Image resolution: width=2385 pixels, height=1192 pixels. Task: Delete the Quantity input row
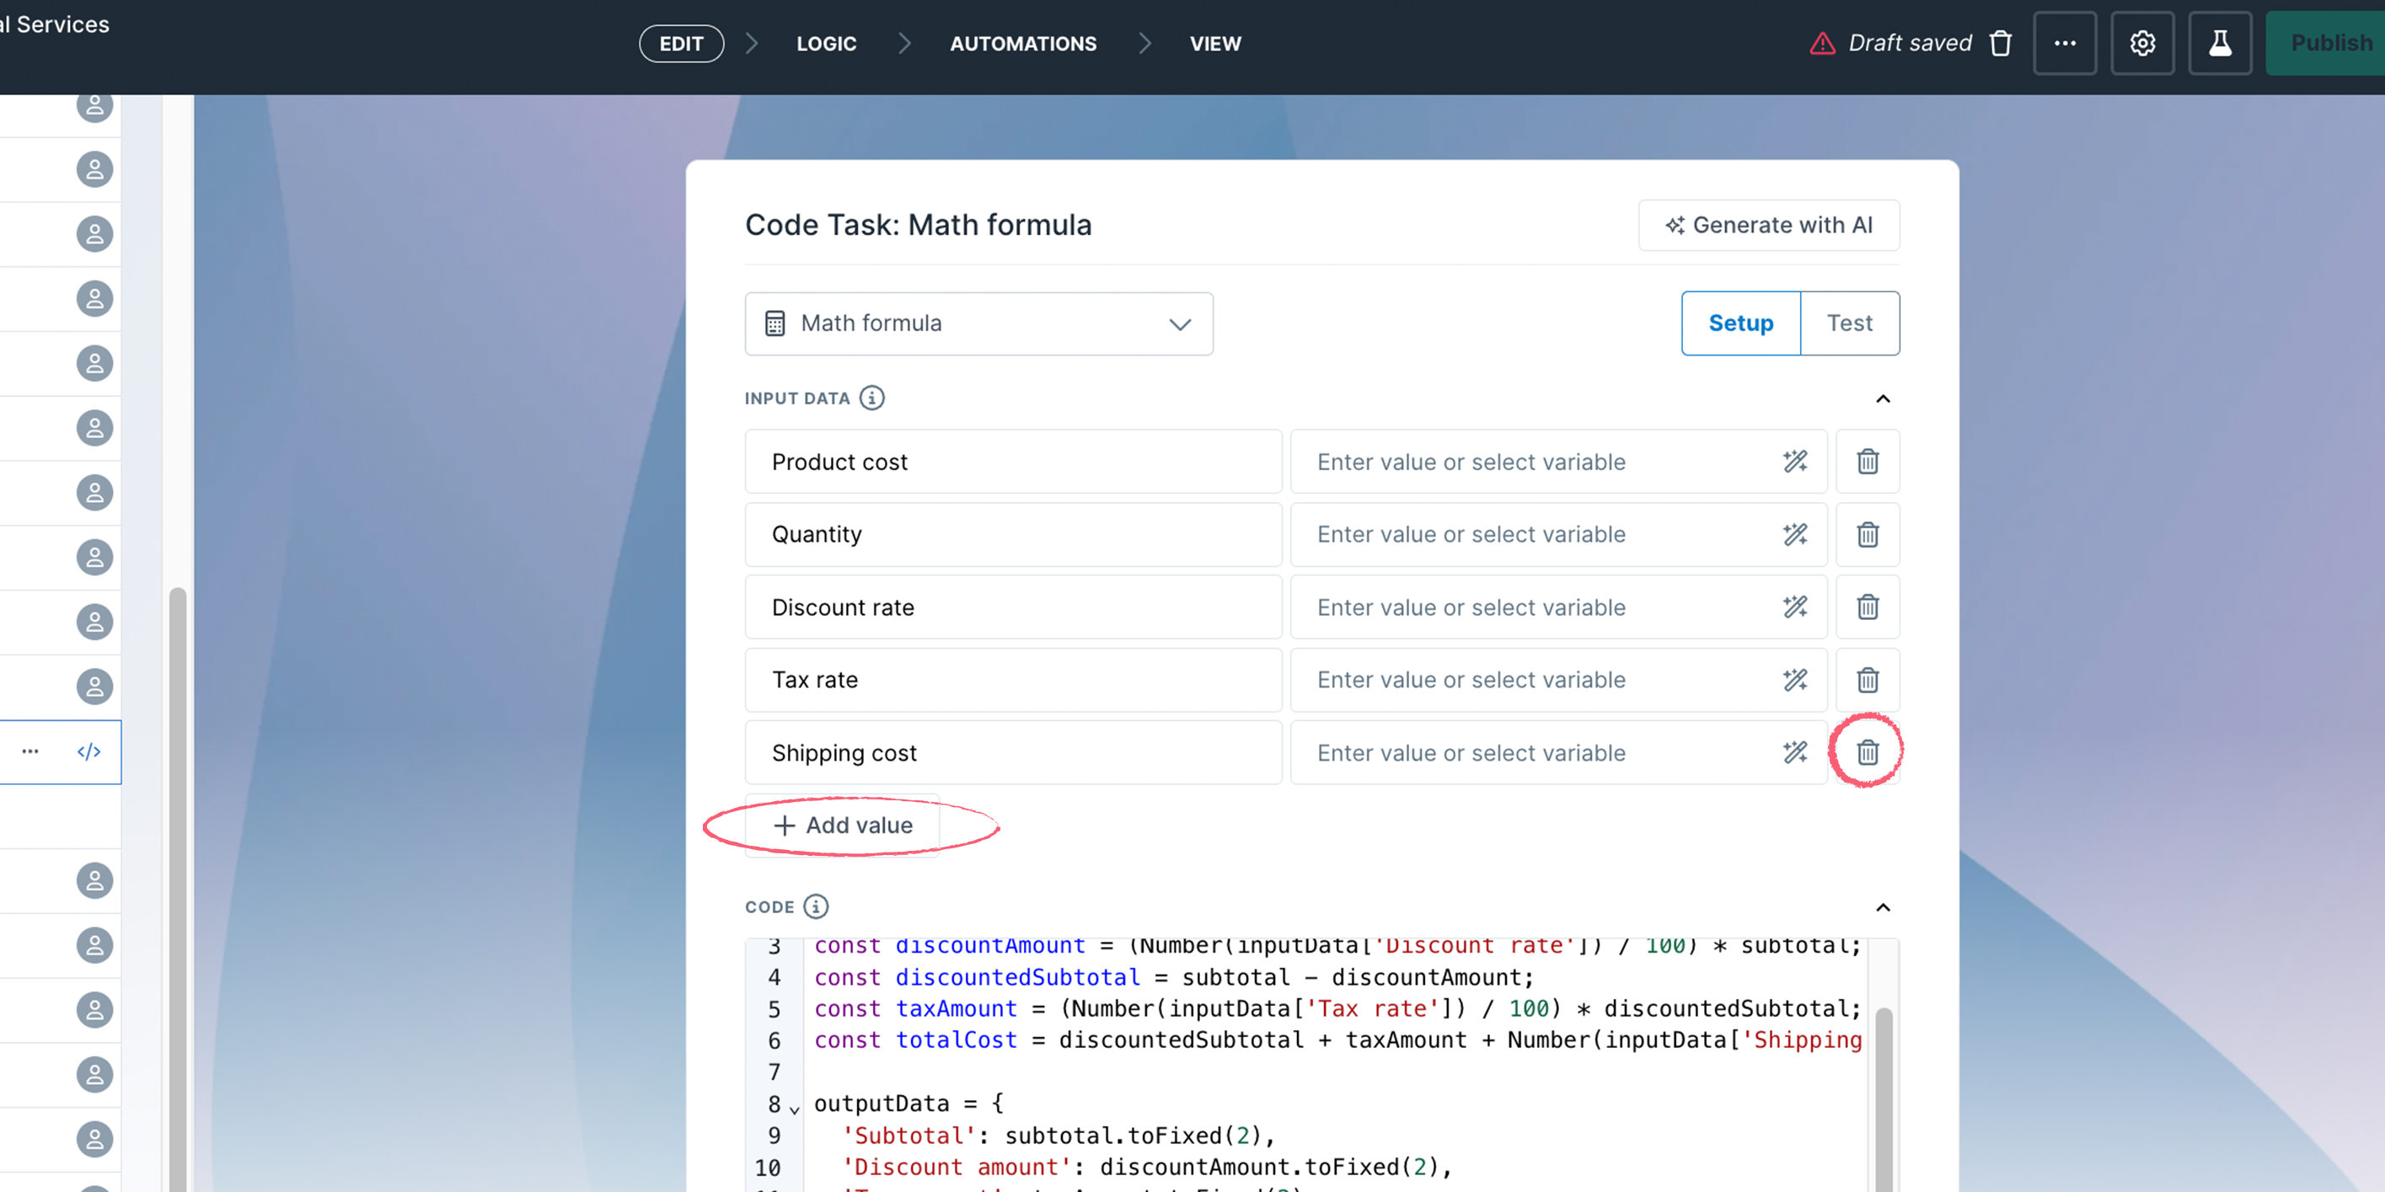(x=1868, y=534)
